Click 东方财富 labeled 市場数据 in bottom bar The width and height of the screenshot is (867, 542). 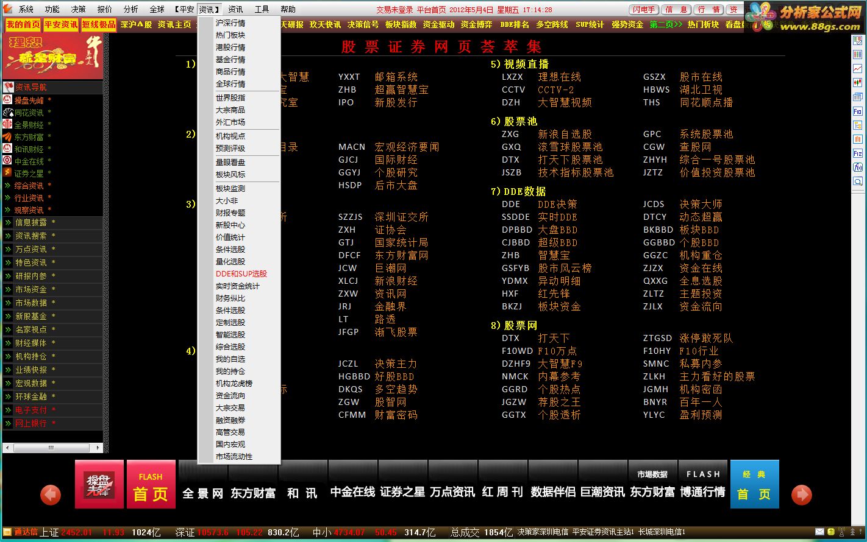(652, 484)
